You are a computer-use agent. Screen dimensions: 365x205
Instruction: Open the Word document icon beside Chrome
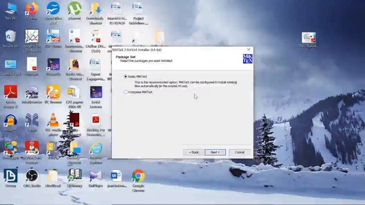(116, 178)
